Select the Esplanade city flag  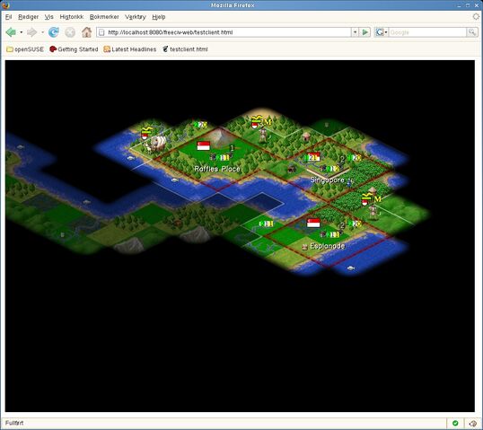point(313,223)
